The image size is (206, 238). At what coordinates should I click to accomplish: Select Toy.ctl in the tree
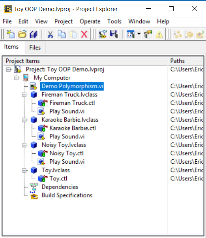pos(58,179)
